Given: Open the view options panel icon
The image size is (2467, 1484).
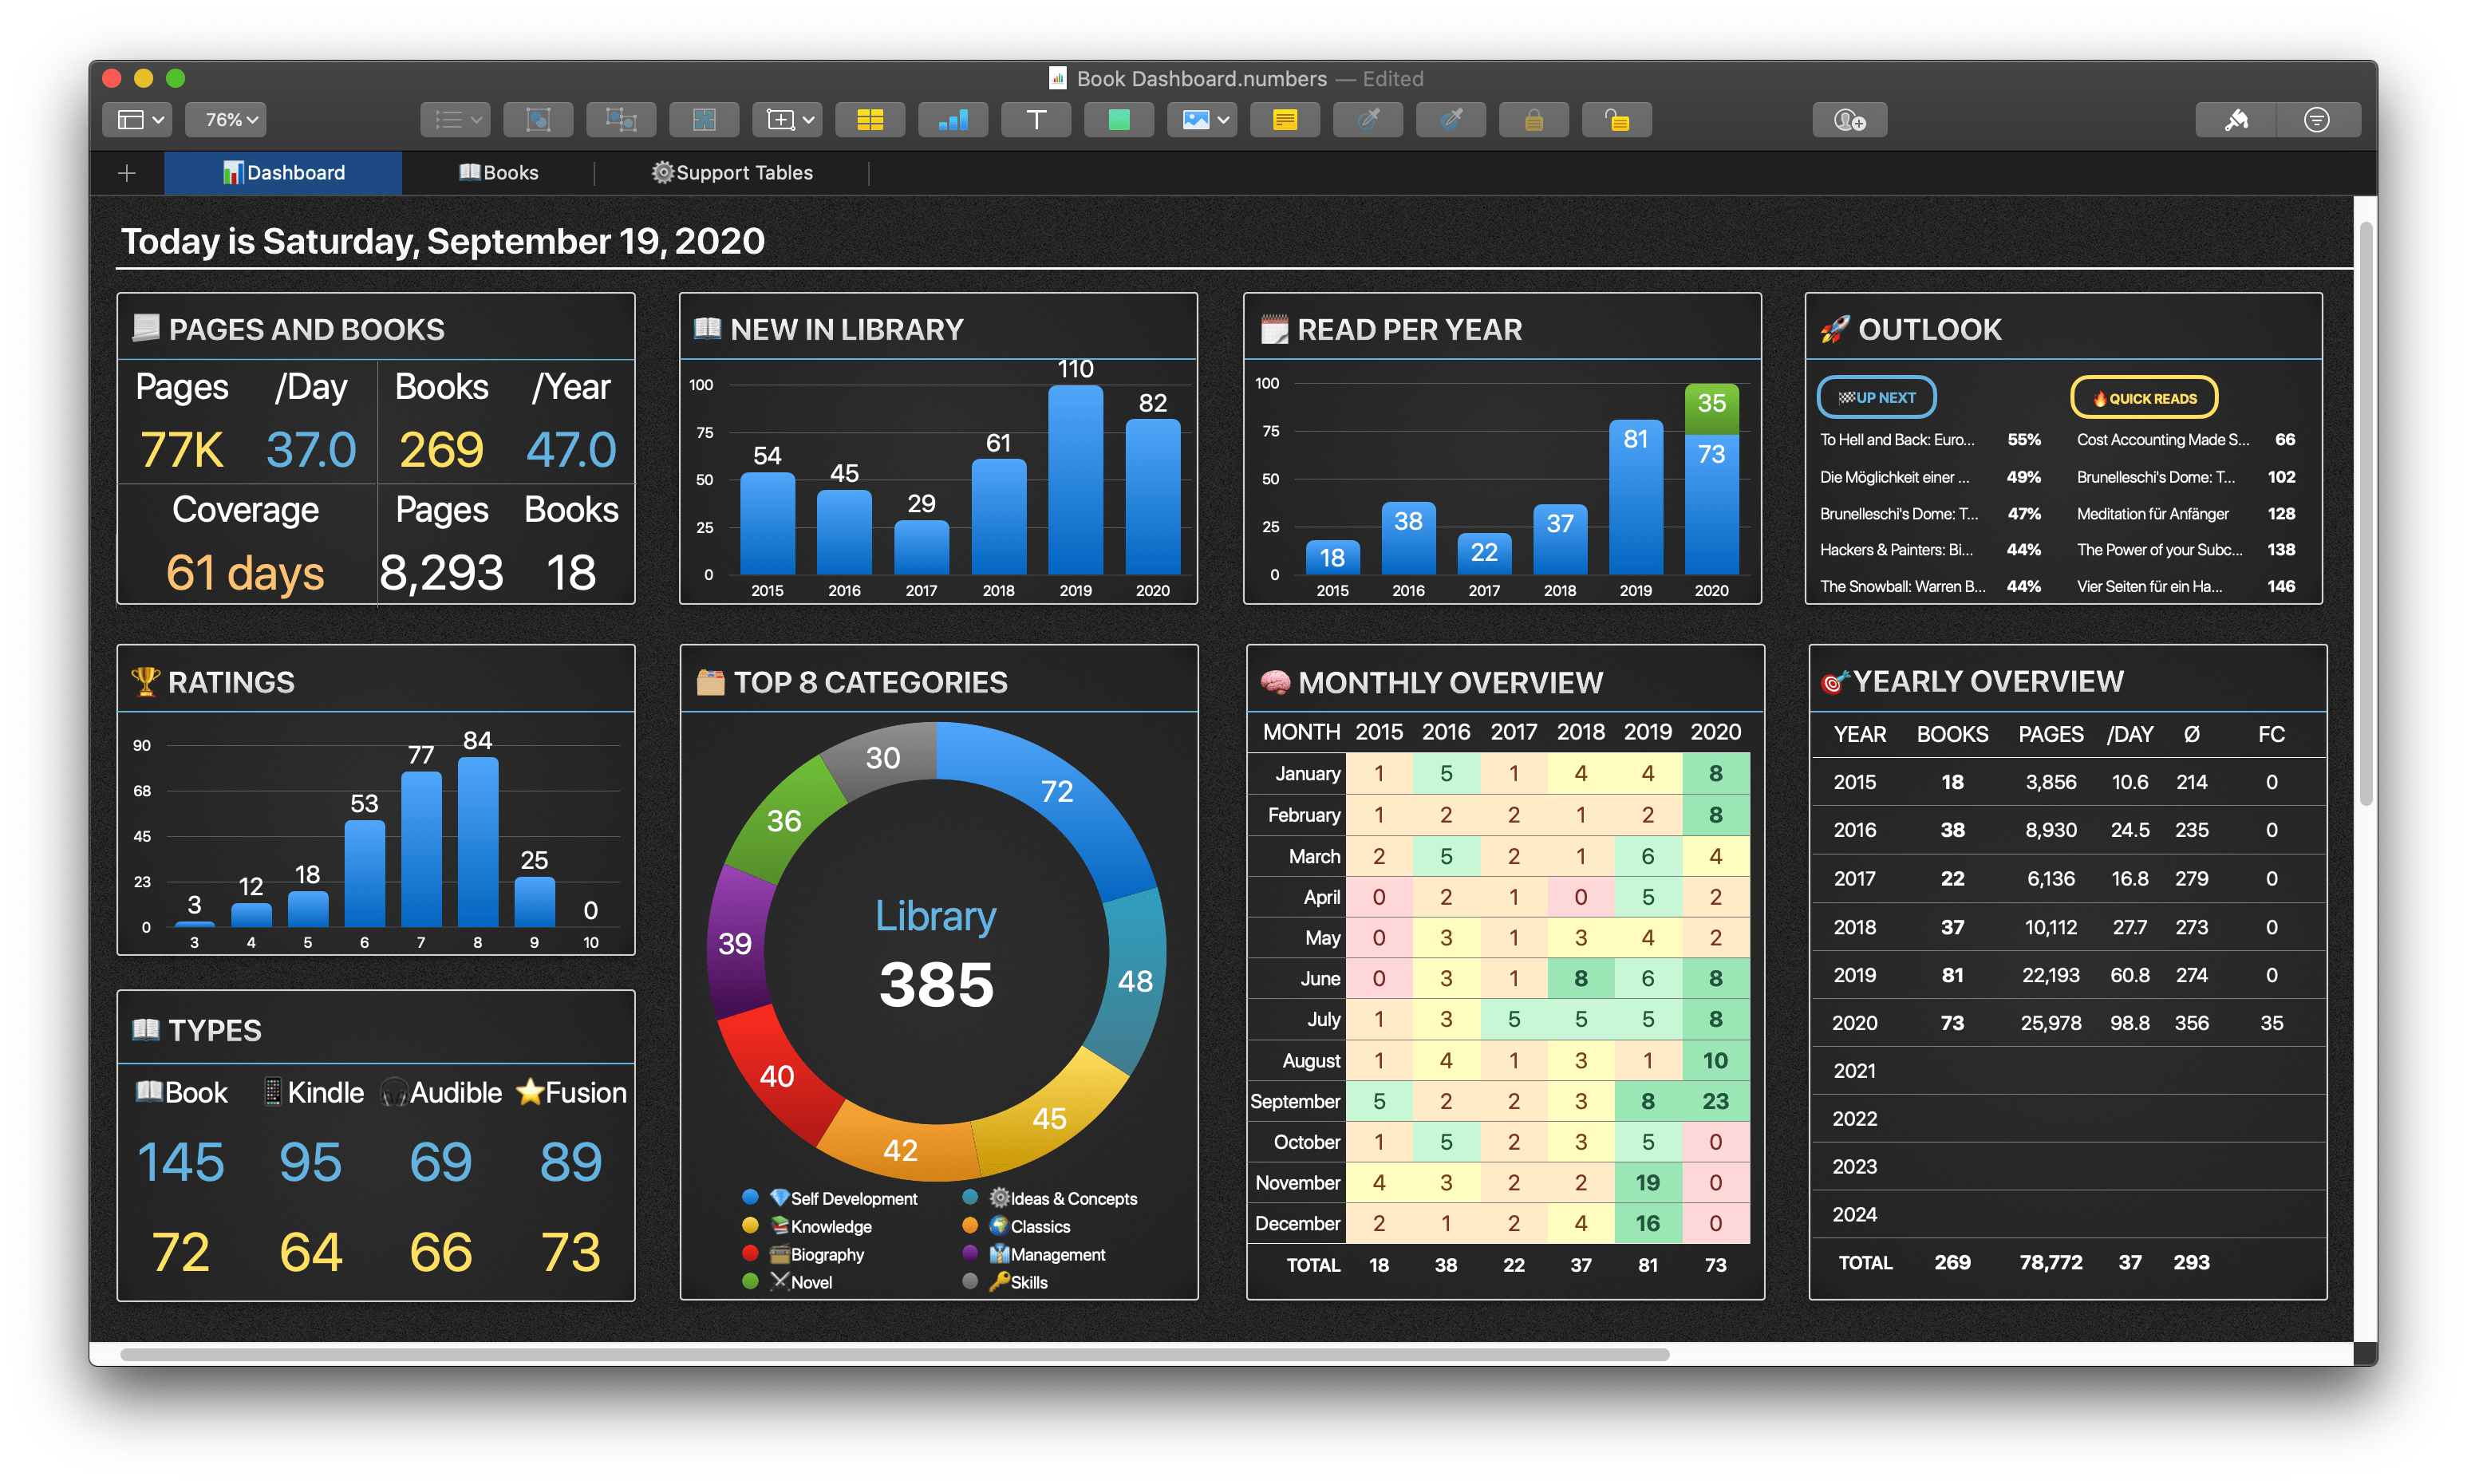Looking at the screenshot, I should pos(137,119).
